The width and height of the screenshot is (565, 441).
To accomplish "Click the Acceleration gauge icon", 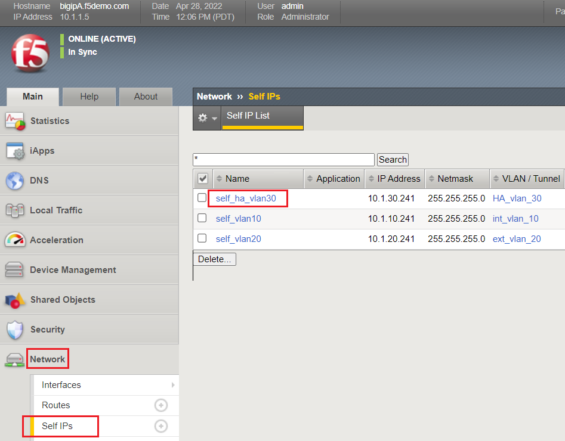I will [15, 240].
